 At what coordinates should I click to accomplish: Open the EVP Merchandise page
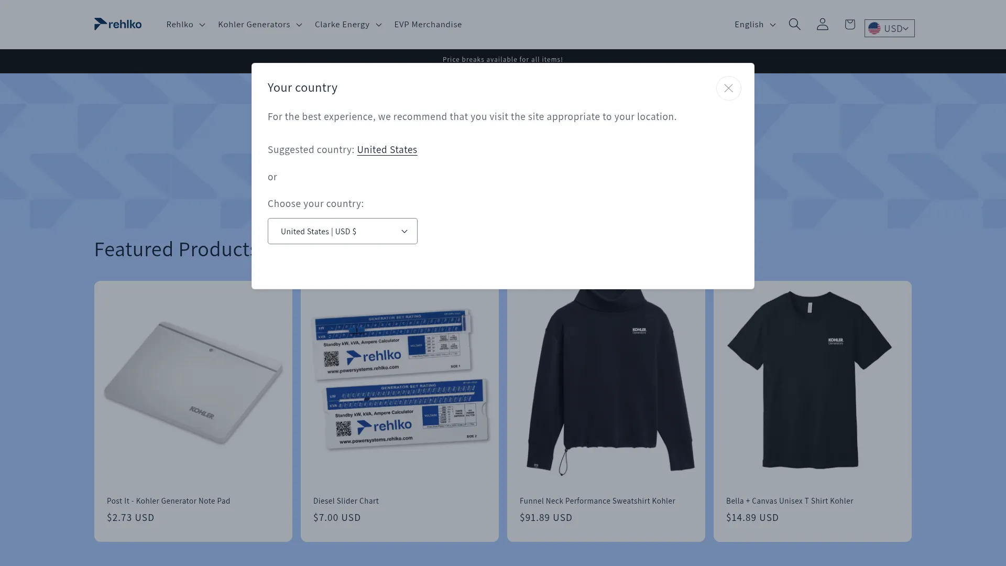coord(428,25)
